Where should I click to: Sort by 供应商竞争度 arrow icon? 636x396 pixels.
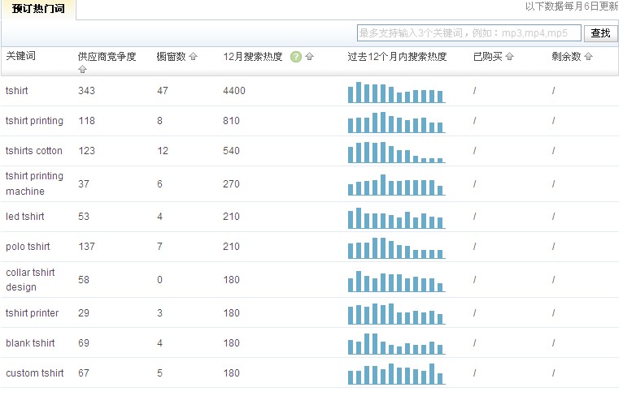pos(82,69)
